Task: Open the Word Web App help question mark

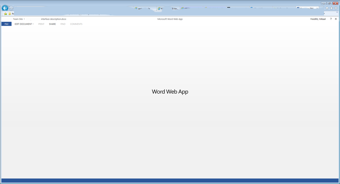Action: (331, 19)
